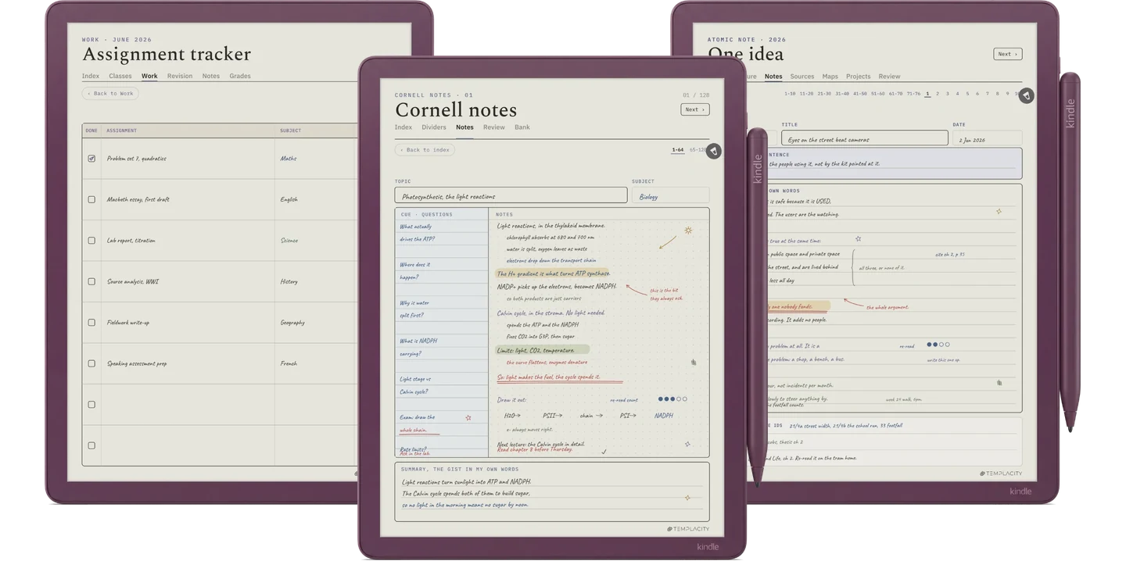This screenshot has height=561, width=1126.
Task: Tap the pen toolbar icon on One idea
Action: click(1027, 95)
